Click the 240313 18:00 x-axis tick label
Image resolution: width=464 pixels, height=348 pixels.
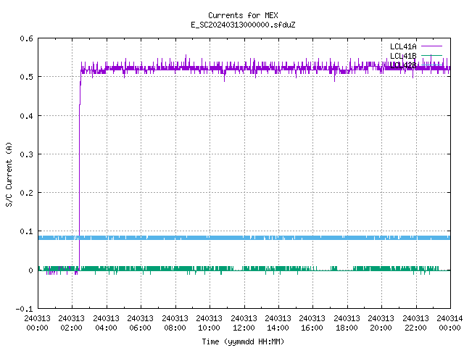347,323
